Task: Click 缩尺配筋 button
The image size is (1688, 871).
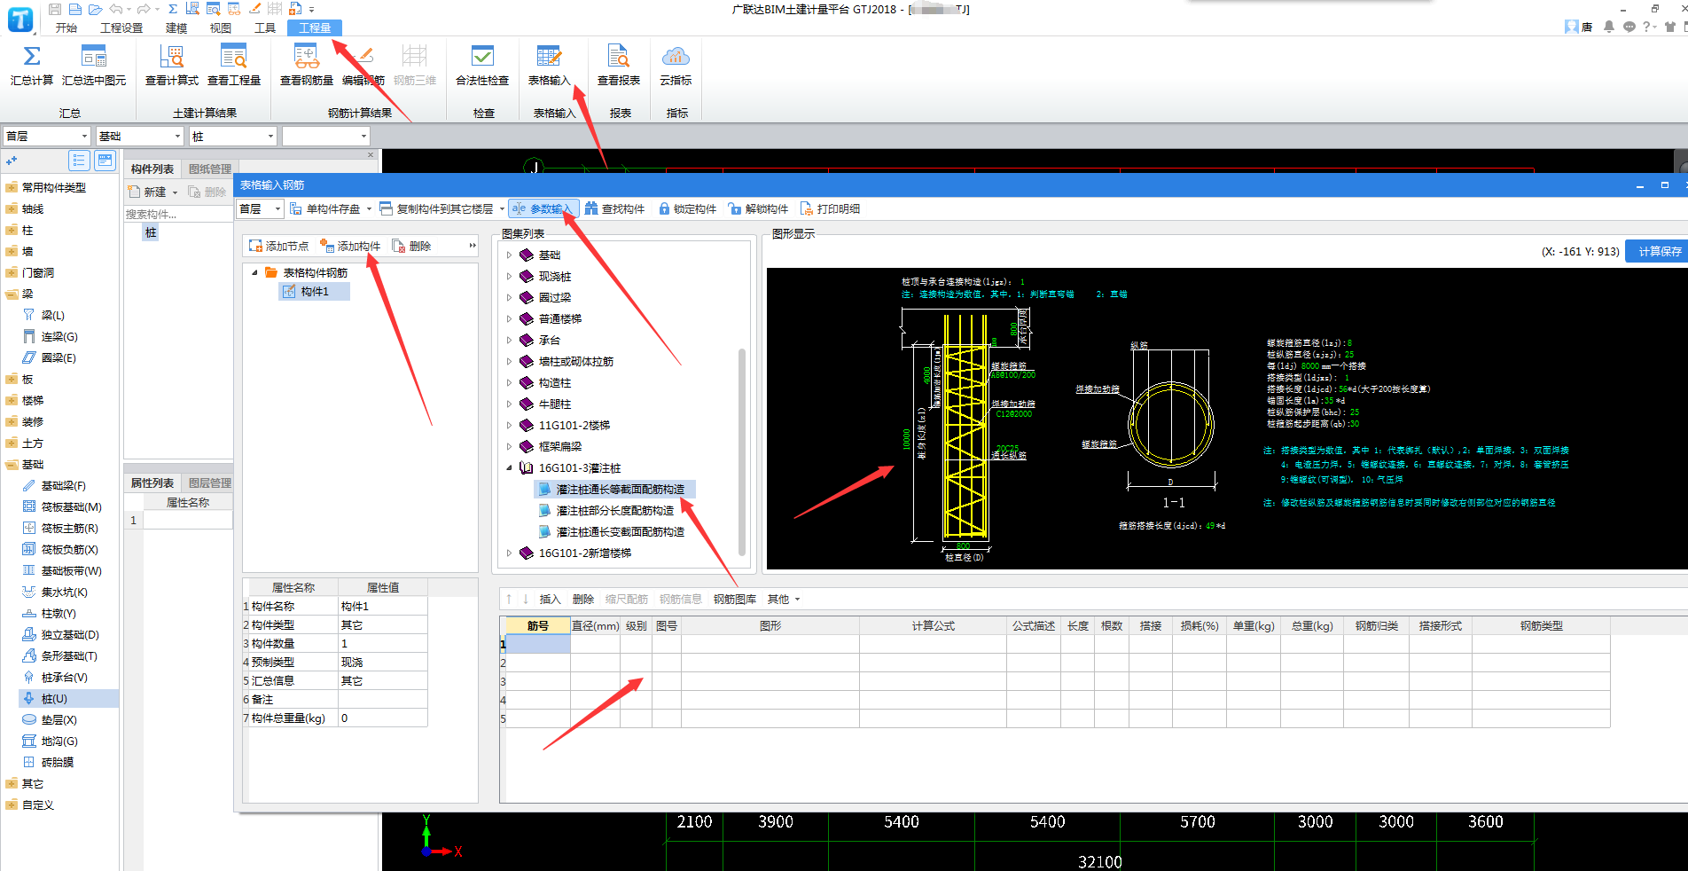Action: coord(627,600)
